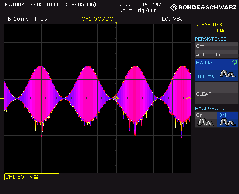Click the CH1: 0 V /DC trigger readout
Viewport: 239px width, 194px height.
pos(97,19)
